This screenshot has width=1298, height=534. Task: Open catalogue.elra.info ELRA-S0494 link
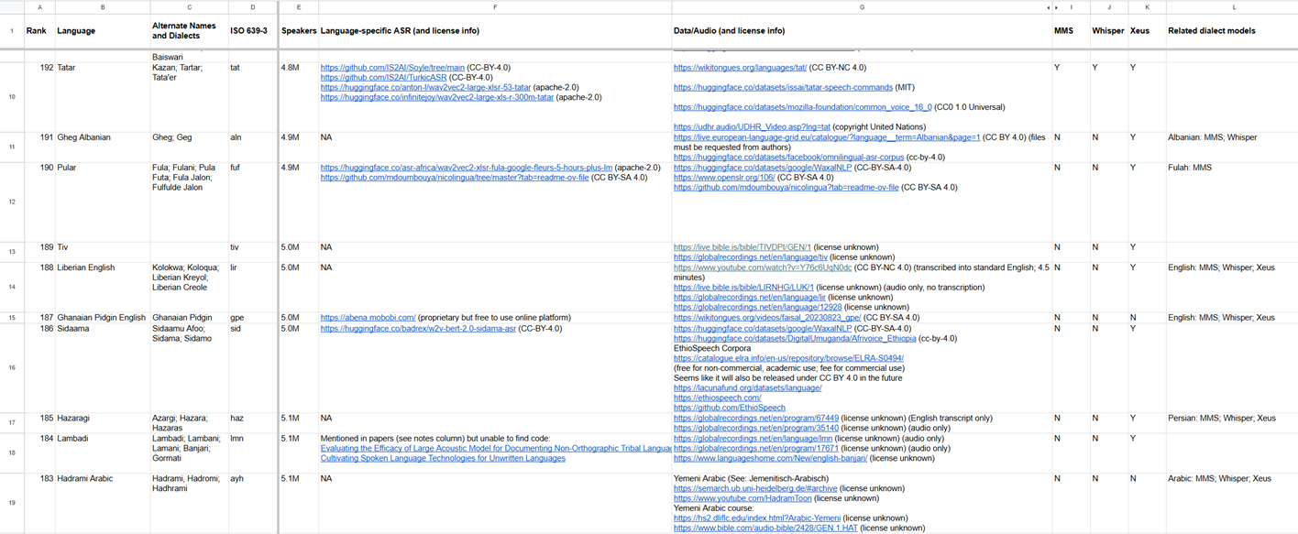[788, 358]
